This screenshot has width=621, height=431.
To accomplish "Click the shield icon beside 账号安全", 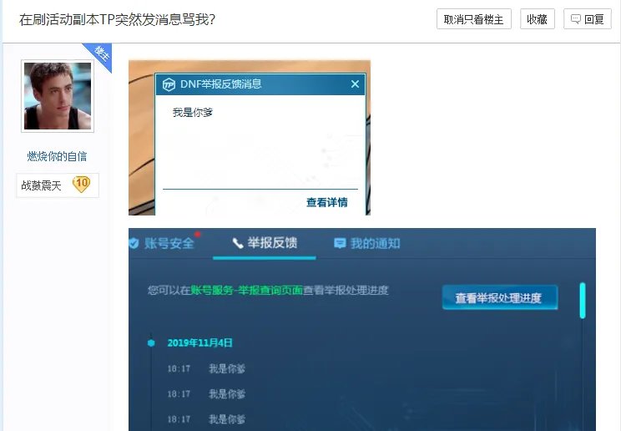I will pos(134,243).
